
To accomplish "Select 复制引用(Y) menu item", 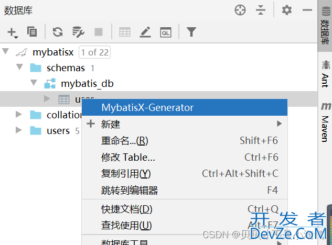I will point(185,174).
